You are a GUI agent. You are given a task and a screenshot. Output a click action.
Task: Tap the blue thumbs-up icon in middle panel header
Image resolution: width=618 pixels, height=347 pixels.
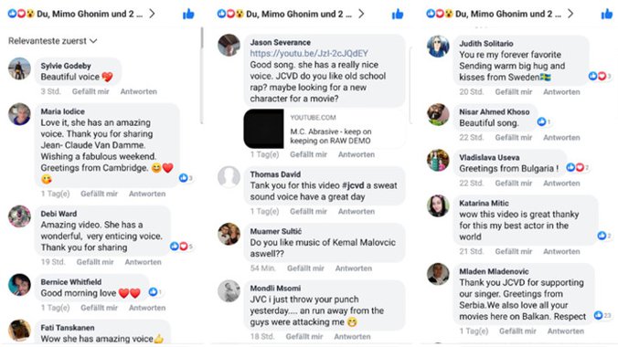tap(398, 15)
